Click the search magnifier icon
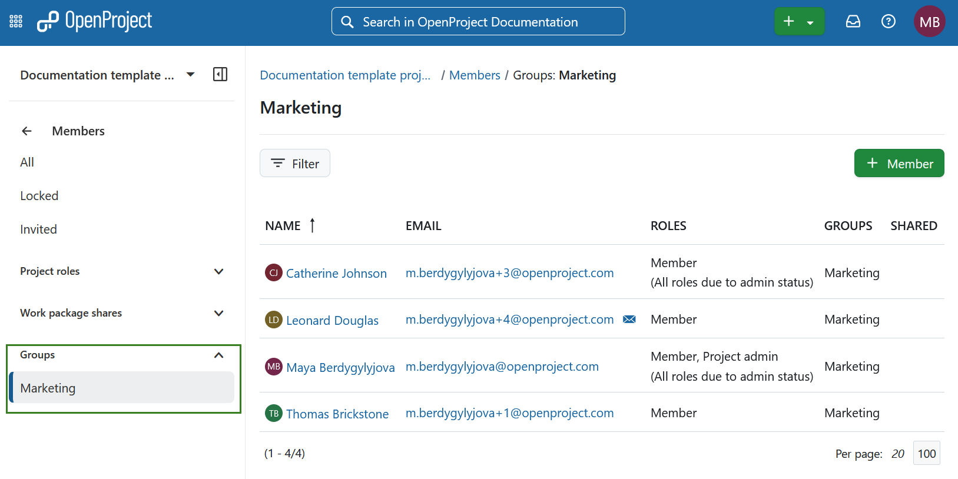Image resolution: width=958 pixels, height=479 pixels. pyautogui.click(x=347, y=22)
